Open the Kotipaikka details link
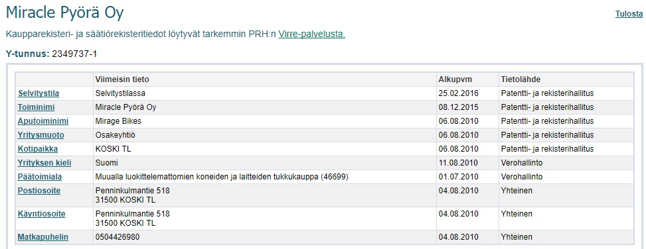646x249 pixels. click(37, 149)
